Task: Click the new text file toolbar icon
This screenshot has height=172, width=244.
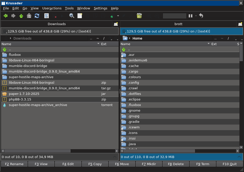Action: click(80, 16)
